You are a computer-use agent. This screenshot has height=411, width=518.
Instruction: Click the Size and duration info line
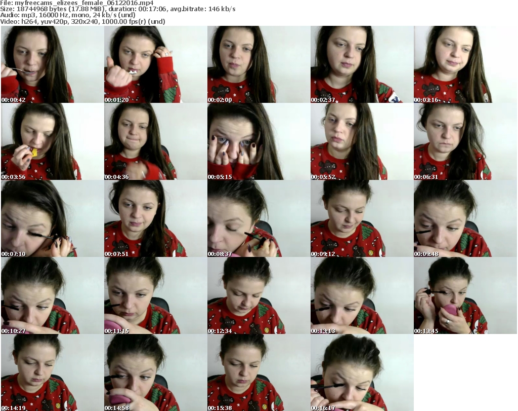[x=117, y=9]
